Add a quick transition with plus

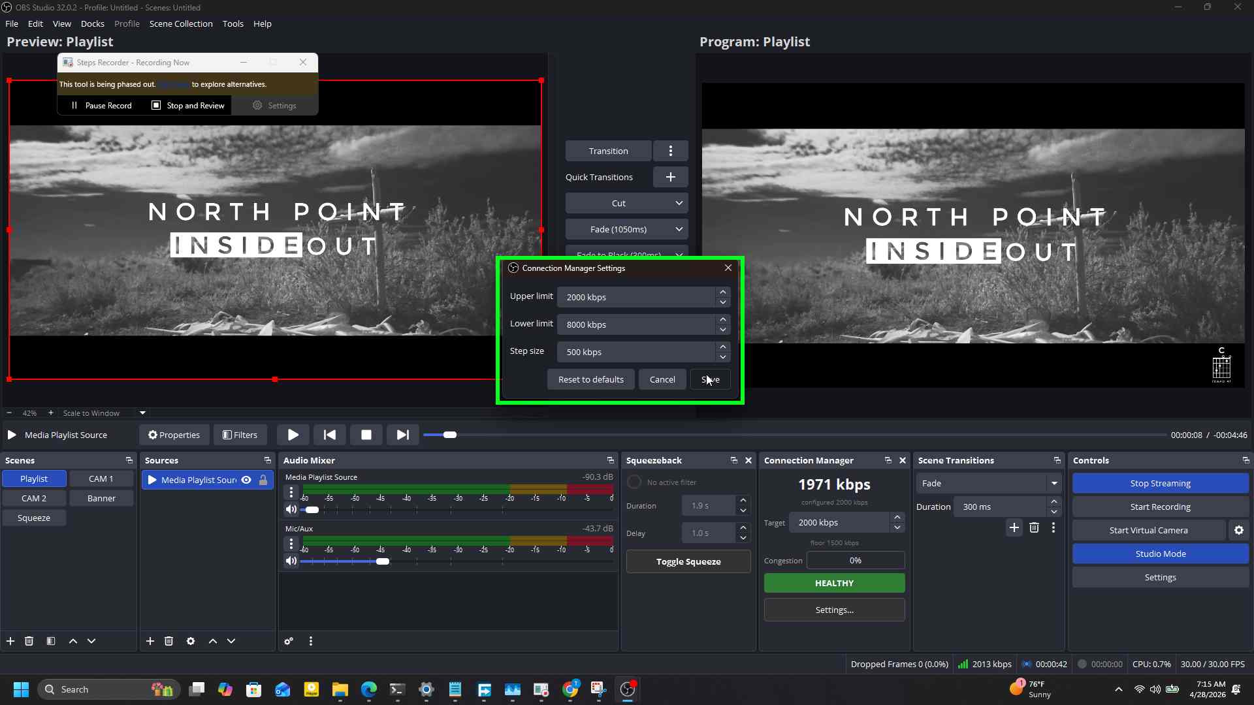pos(670,177)
